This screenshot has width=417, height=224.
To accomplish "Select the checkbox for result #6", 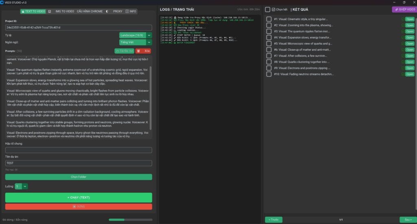I will pos(269,50).
